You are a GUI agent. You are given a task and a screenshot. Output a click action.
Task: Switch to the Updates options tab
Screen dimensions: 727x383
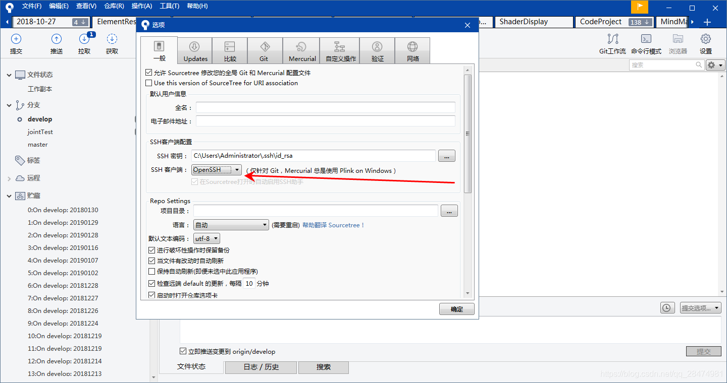tap(195, 50)
